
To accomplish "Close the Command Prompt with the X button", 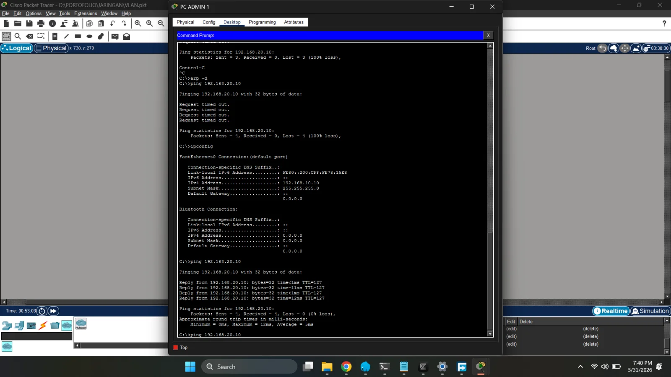I will pyautogui.click(x=488, y=36).
